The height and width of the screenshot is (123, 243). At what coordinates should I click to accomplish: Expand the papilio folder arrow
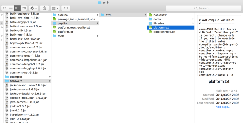coord(98,23)
